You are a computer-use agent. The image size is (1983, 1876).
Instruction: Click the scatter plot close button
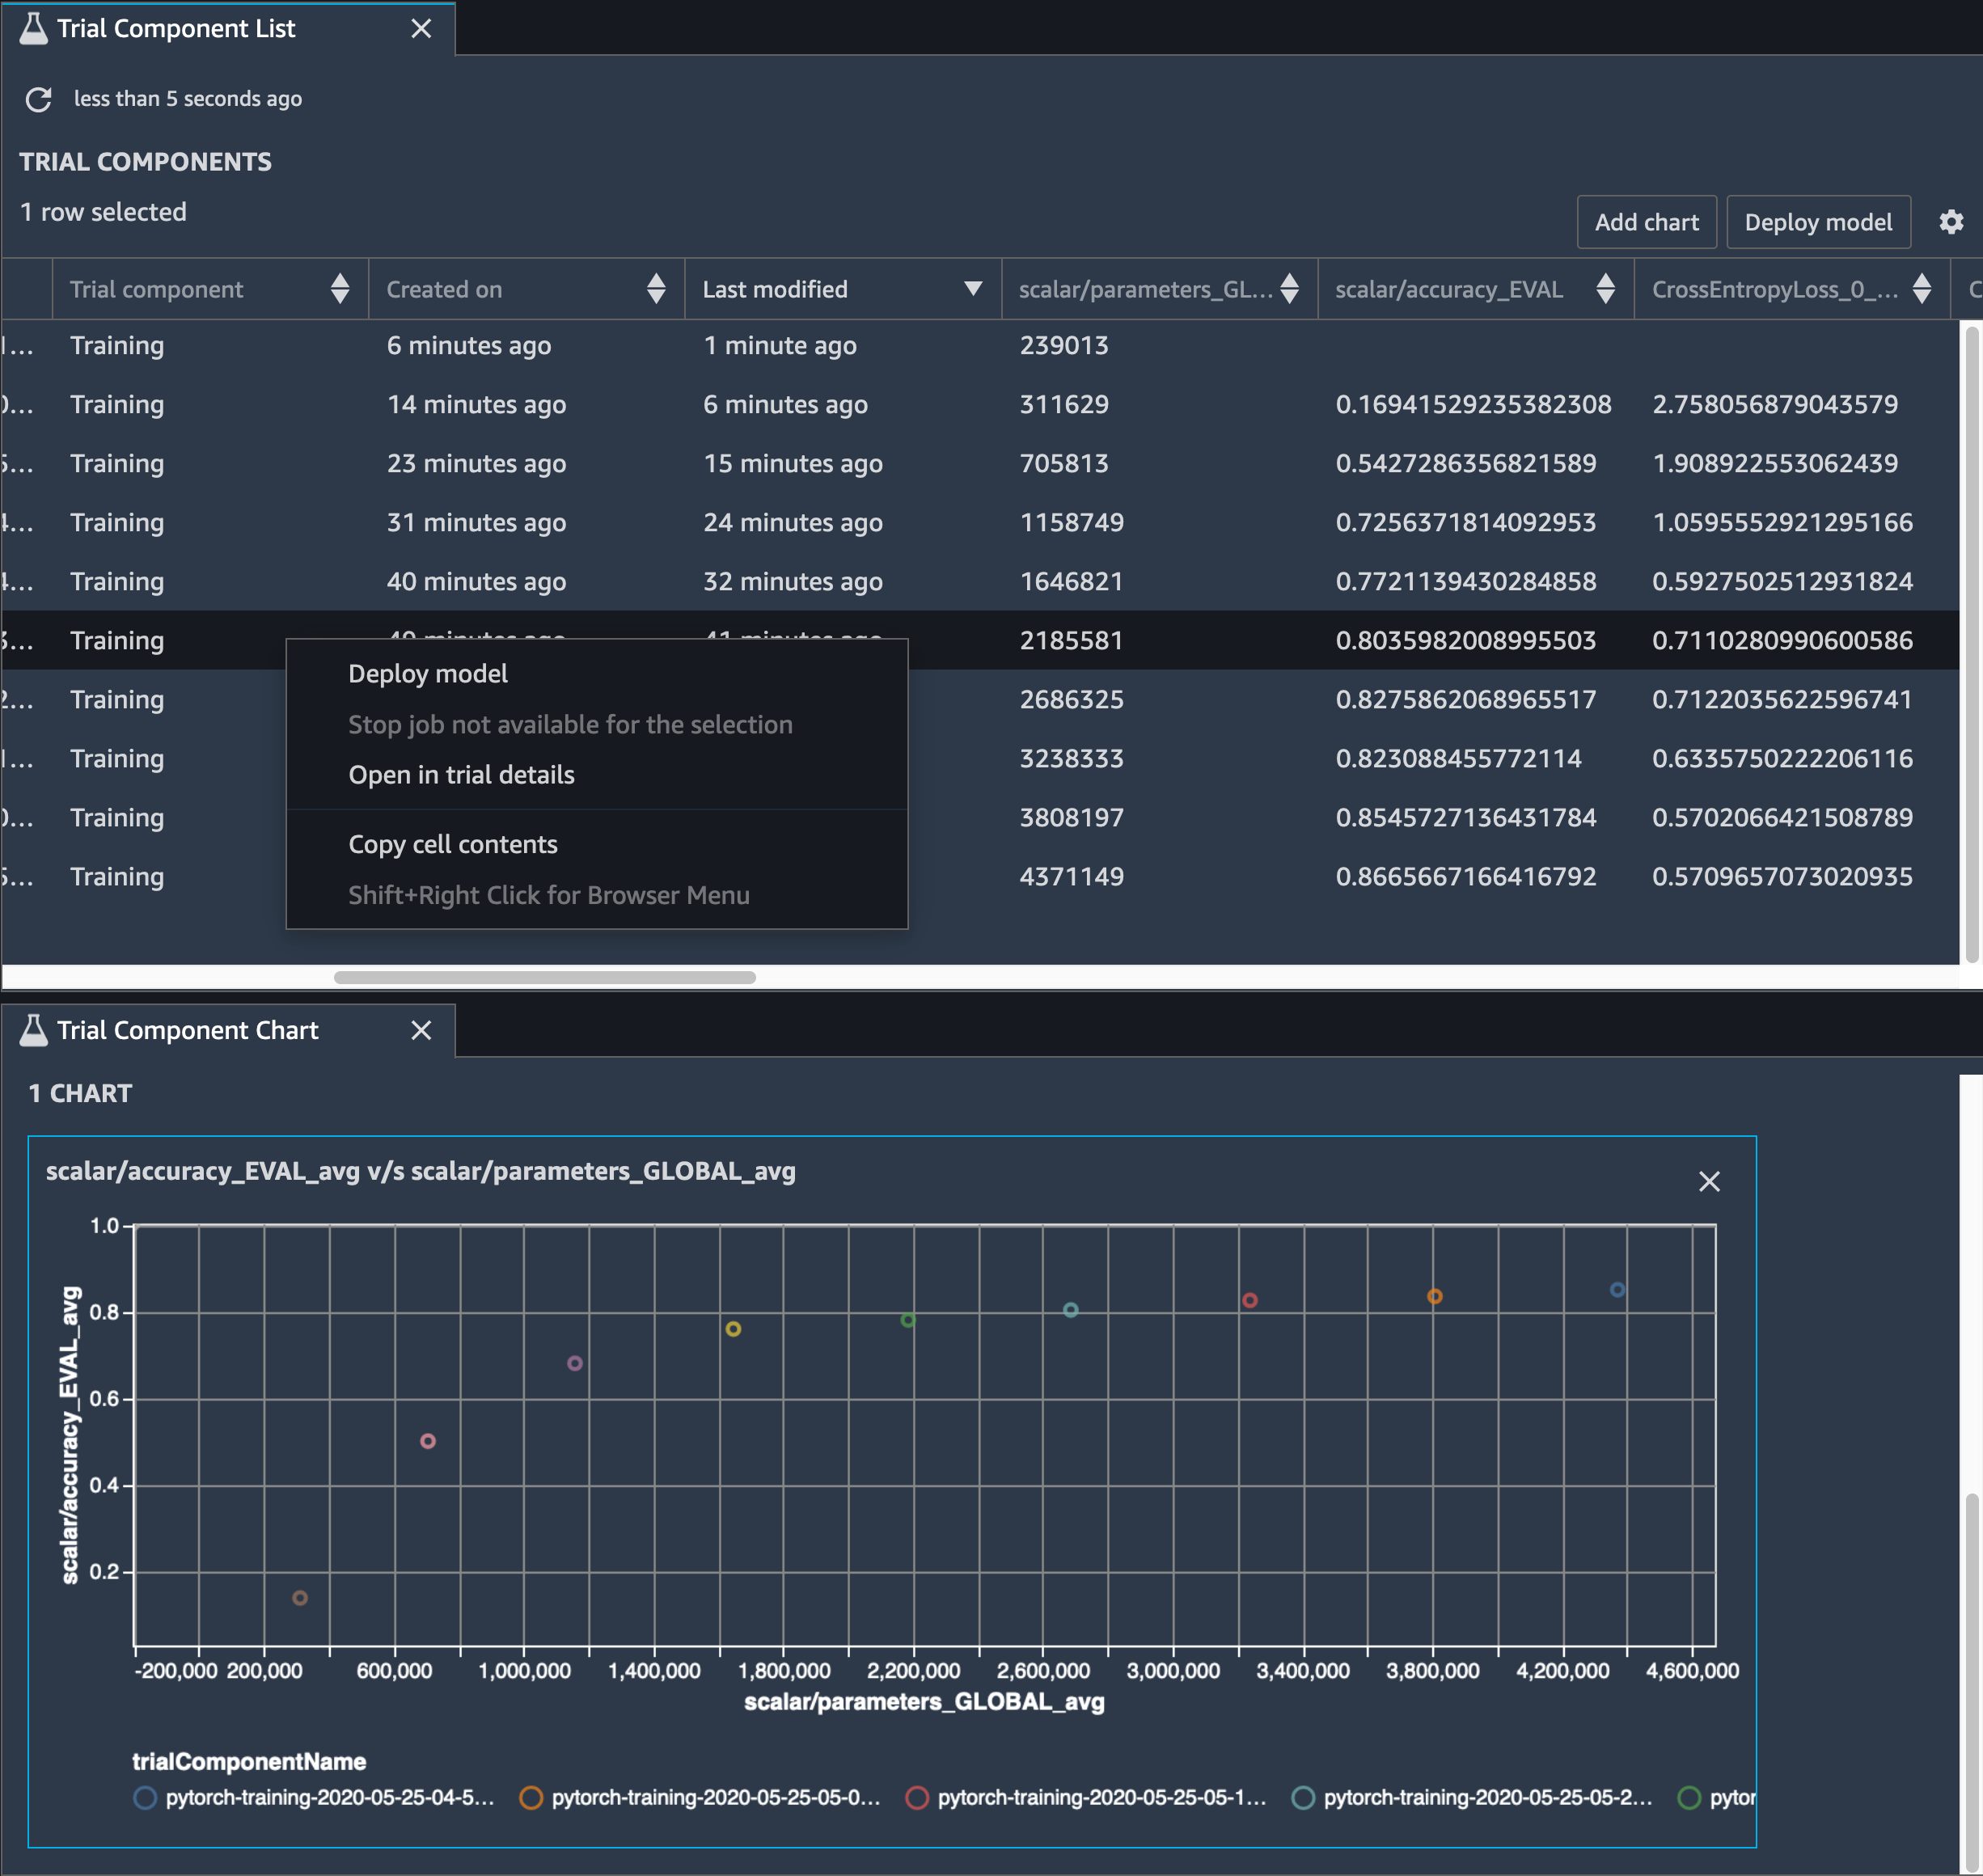click(1708, 1180)
